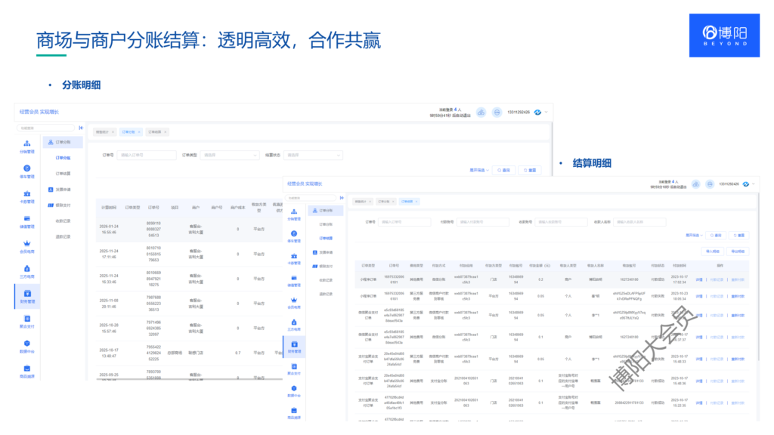Focus 收款人名称 input in 结算明细 window
Viewport: 774px width, 435px height.
point(639,222)
